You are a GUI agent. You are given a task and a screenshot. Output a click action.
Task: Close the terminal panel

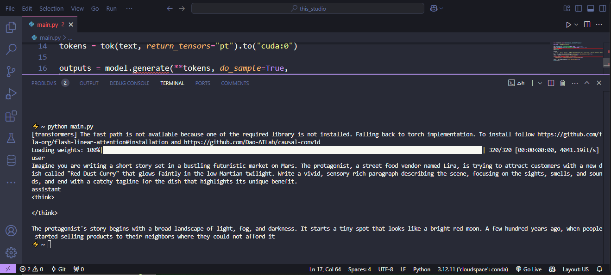coord(598,83)
